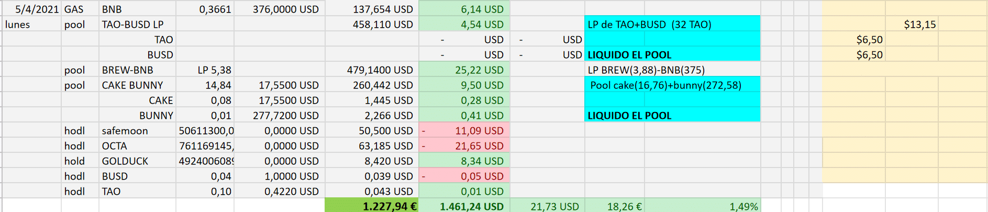The height and width of the screenshot is (212, 988).
Task: Select the GOLDUCK row name cell
Action: 137,161
